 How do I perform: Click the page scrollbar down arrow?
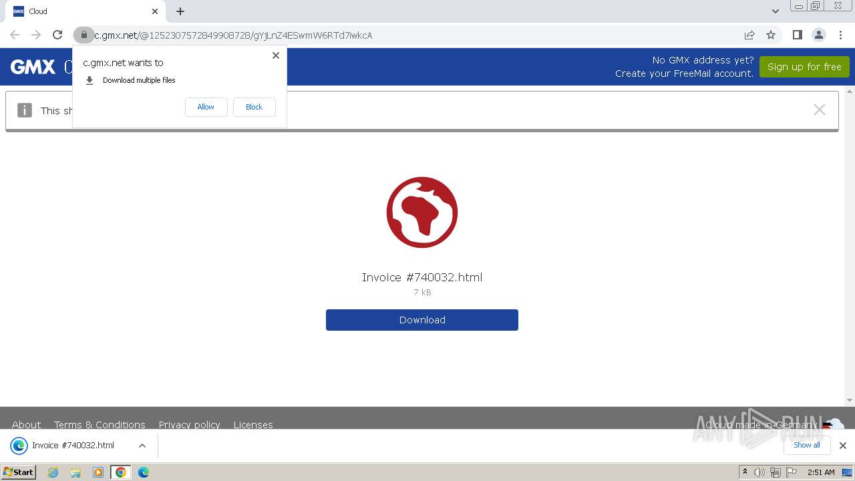coord(850,401)
